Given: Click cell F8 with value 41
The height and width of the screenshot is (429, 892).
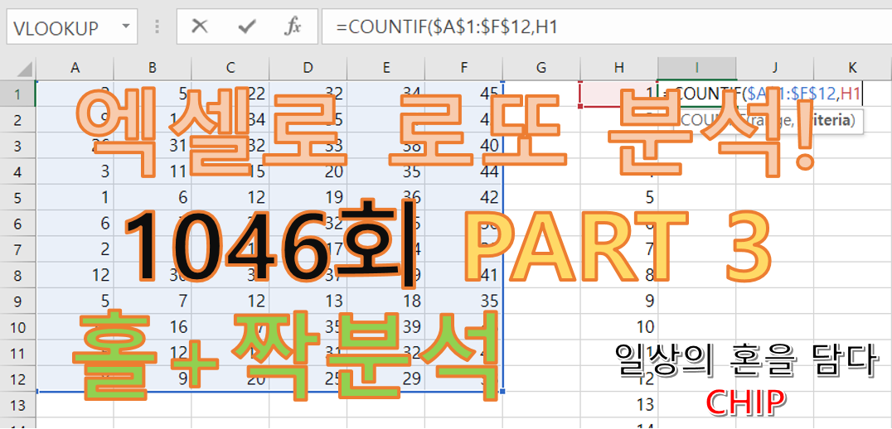Looking at the screenshot, I should pyautogui.click(x=463, y=275).
